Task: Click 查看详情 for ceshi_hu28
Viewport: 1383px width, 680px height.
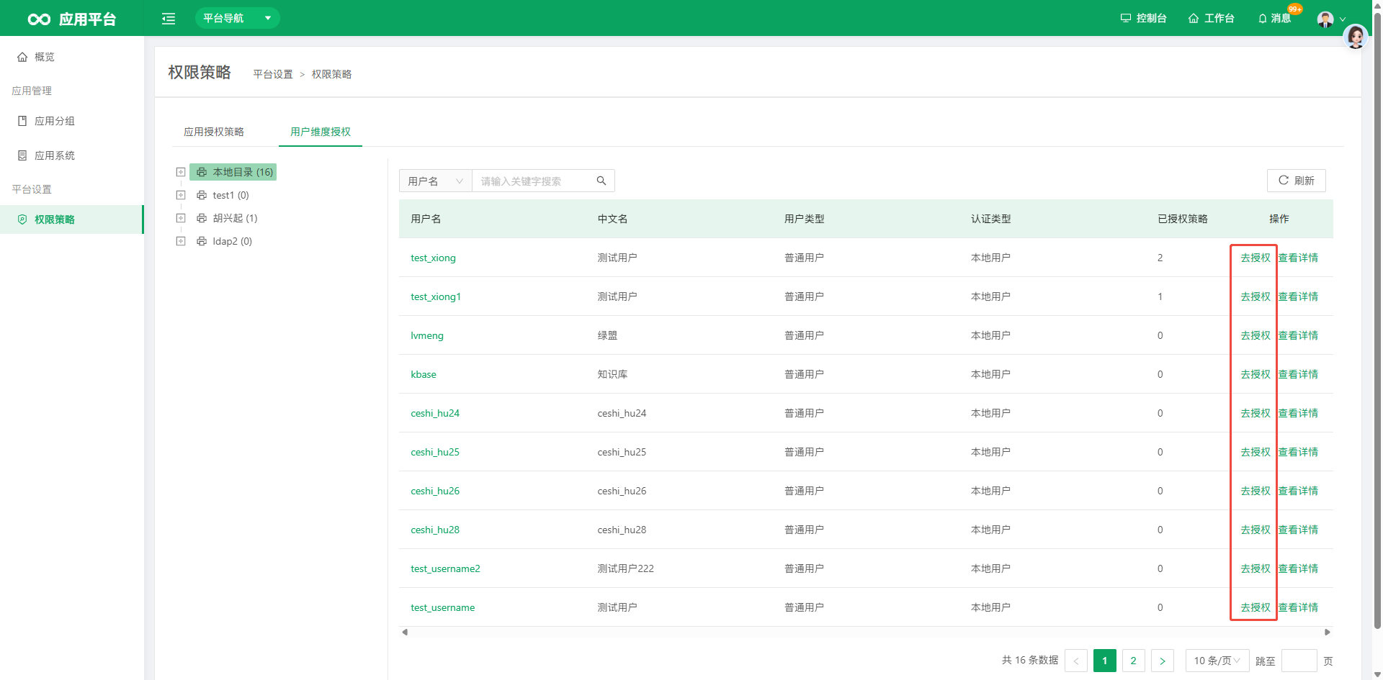Action: click(x=1298, y=530)
